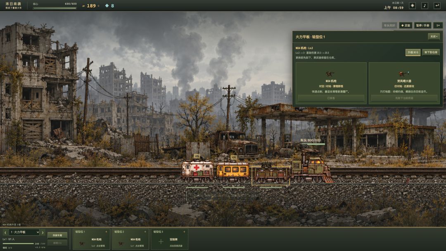This screenshot has width=446, height=251.
Task: Click the 上午 08:59 clock display
Action: pyautogui.click(x=394, y=8)
